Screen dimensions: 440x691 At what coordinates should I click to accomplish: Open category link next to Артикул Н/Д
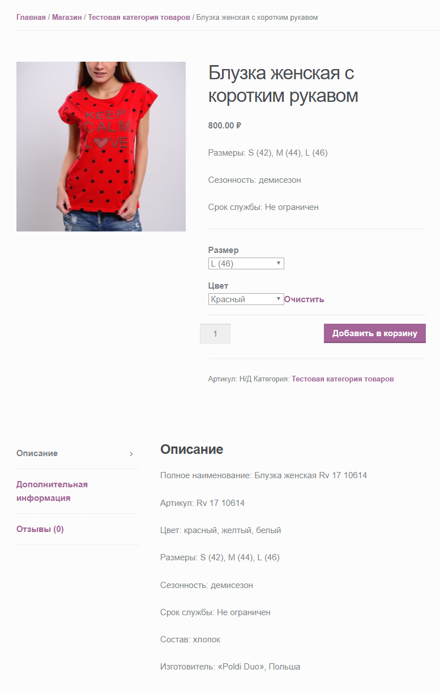click(343, 379)
